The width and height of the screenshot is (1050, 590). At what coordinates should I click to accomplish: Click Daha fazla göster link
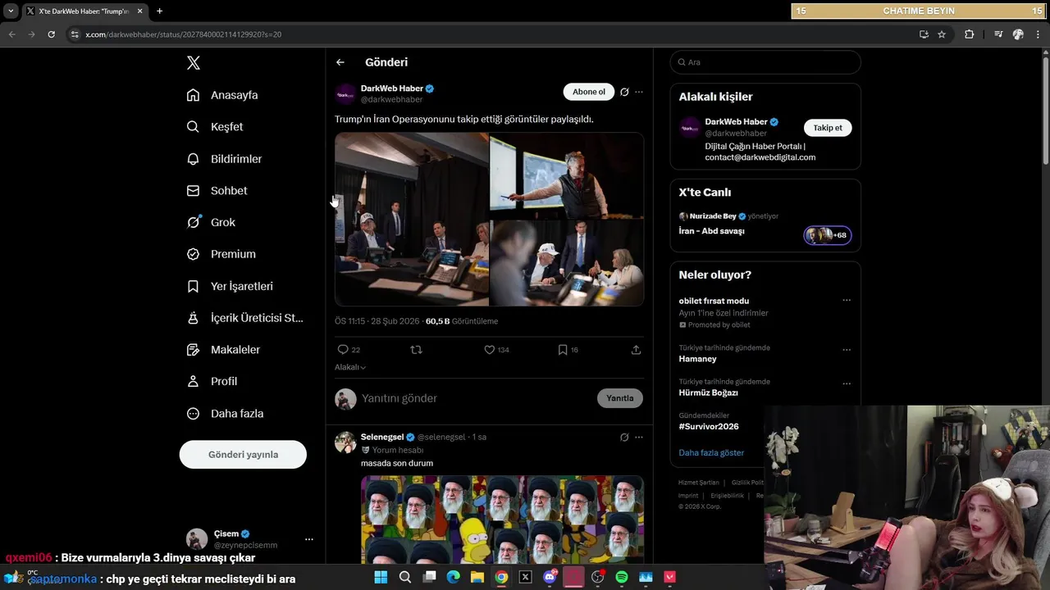[711, 453]
